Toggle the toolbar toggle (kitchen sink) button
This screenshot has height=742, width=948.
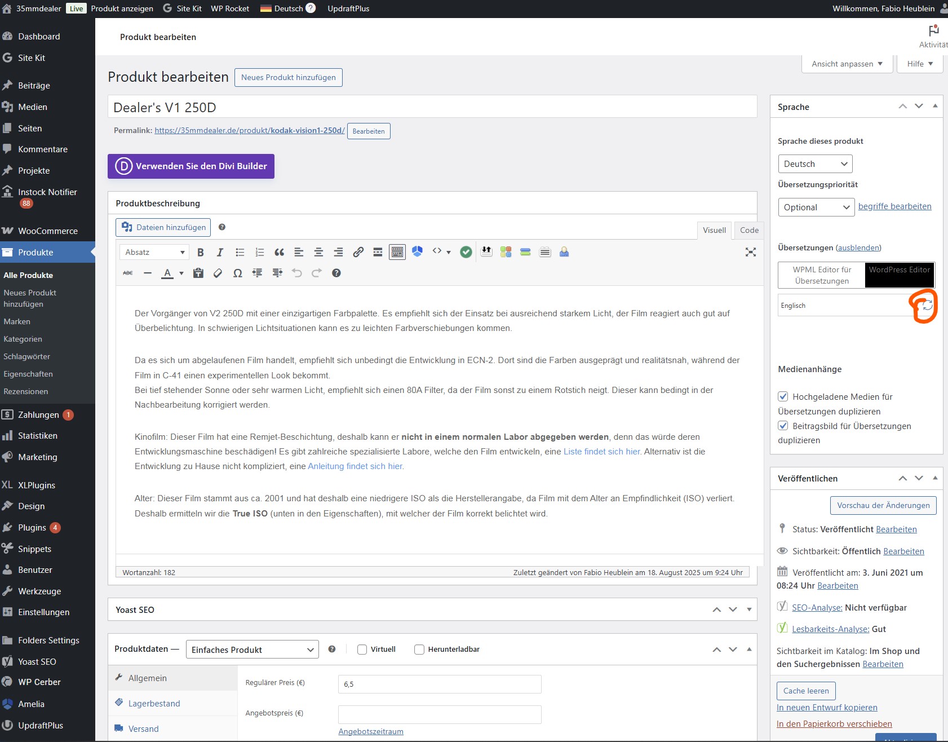click(x=397, y=252)
